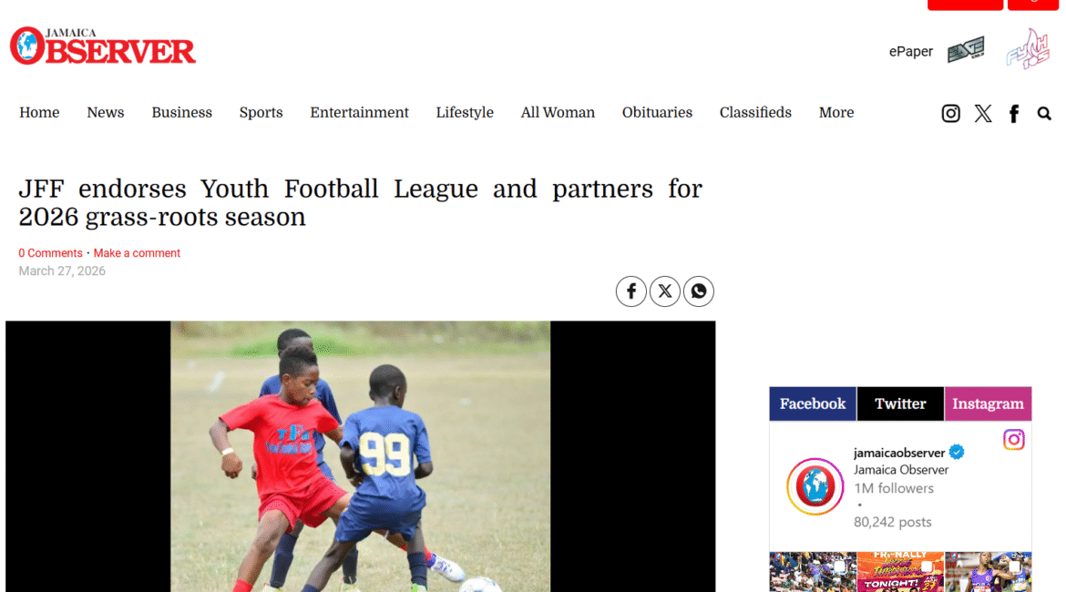Open the search magnifier icon

pos(1044,114)
